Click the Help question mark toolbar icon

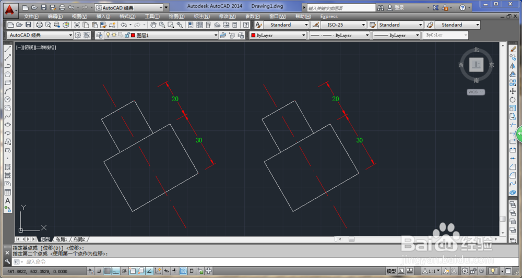point(246,25)
